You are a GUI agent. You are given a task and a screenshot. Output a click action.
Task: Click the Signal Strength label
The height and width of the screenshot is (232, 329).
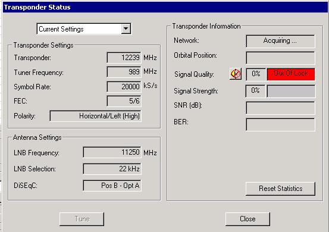point(196,91)
